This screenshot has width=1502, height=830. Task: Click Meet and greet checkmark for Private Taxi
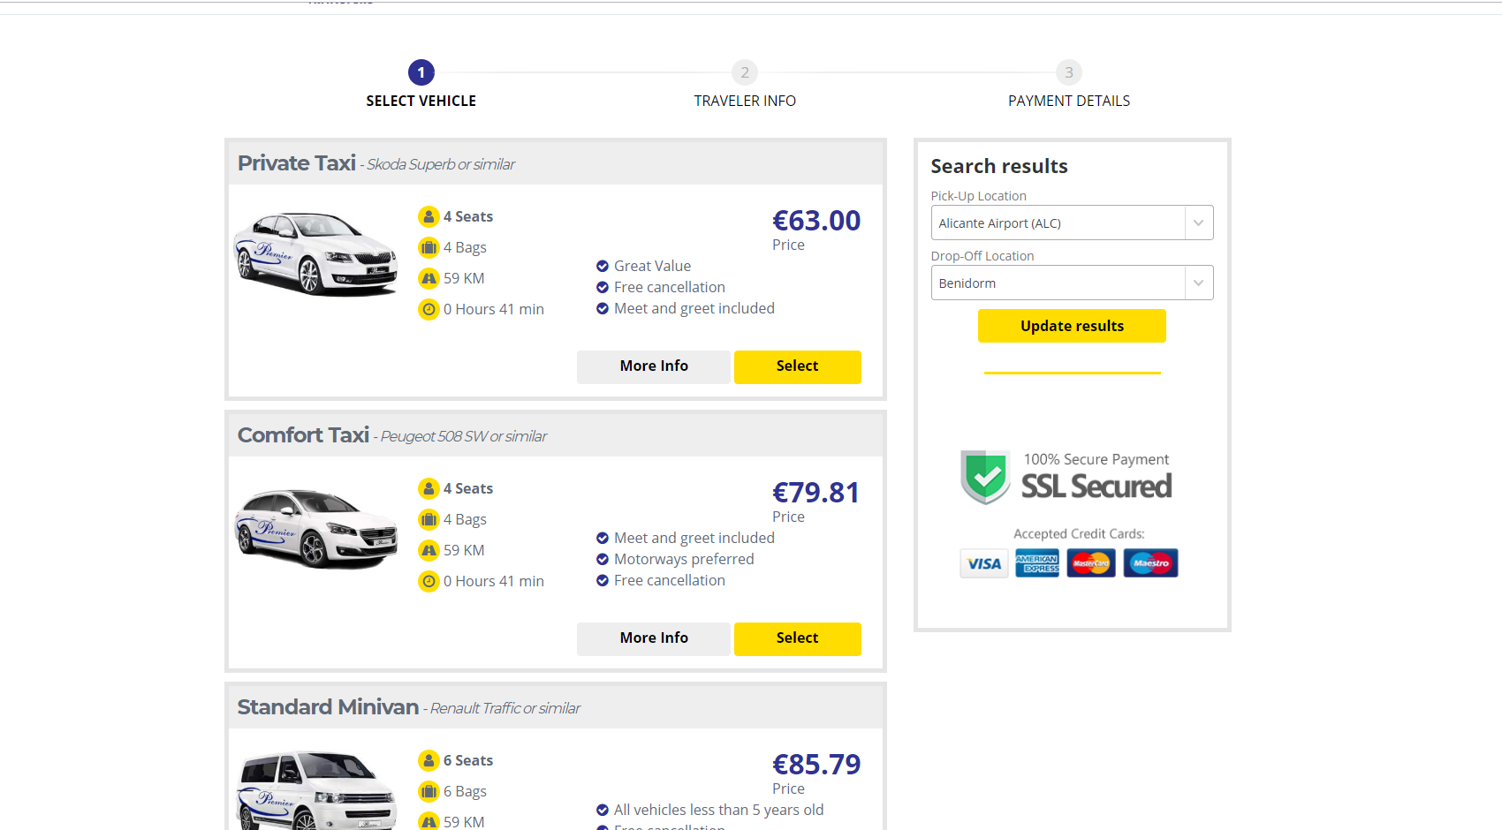603,308
